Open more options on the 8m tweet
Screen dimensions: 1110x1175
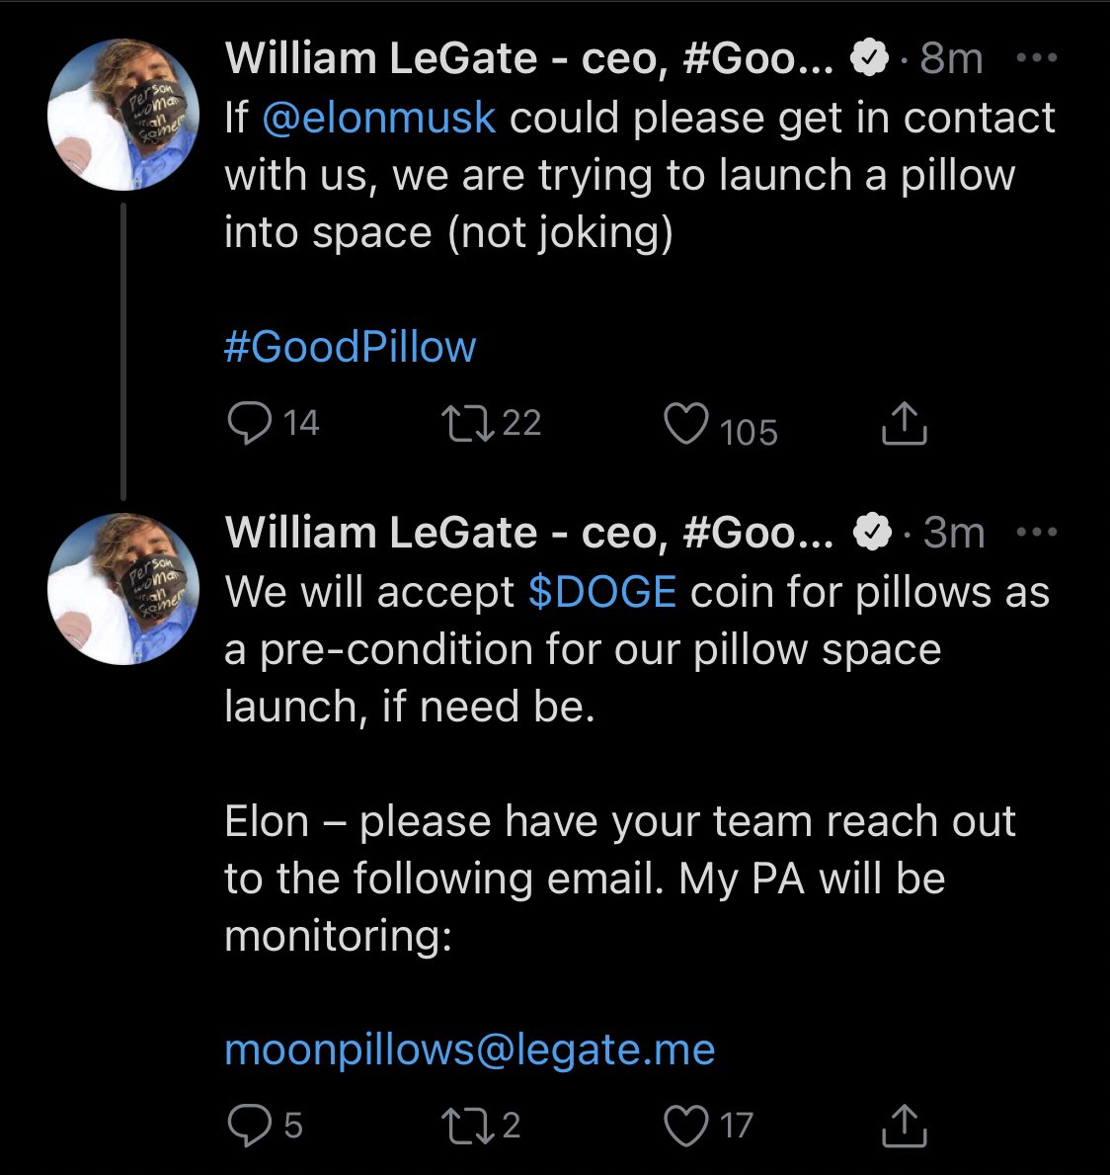[1037, 57]
